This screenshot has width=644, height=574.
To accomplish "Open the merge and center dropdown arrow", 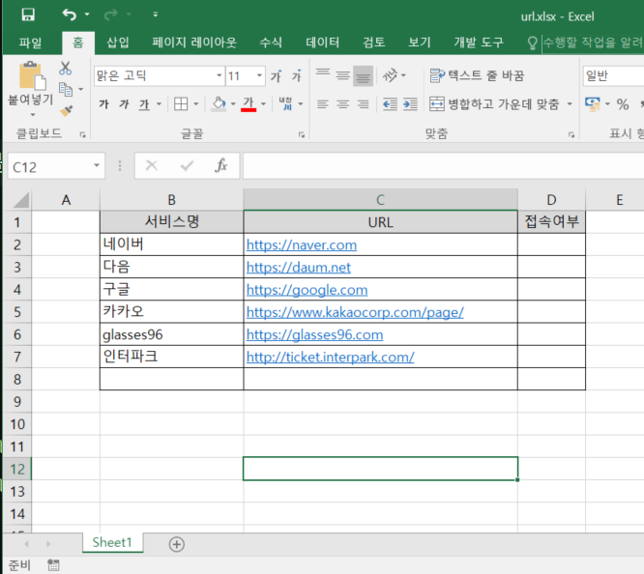I will (x=570, y=104).
